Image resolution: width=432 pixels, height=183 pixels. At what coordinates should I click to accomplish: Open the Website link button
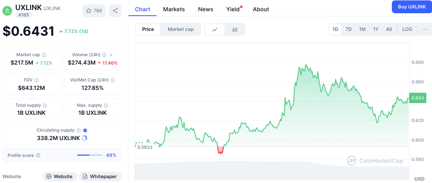[x=59, y=177]
